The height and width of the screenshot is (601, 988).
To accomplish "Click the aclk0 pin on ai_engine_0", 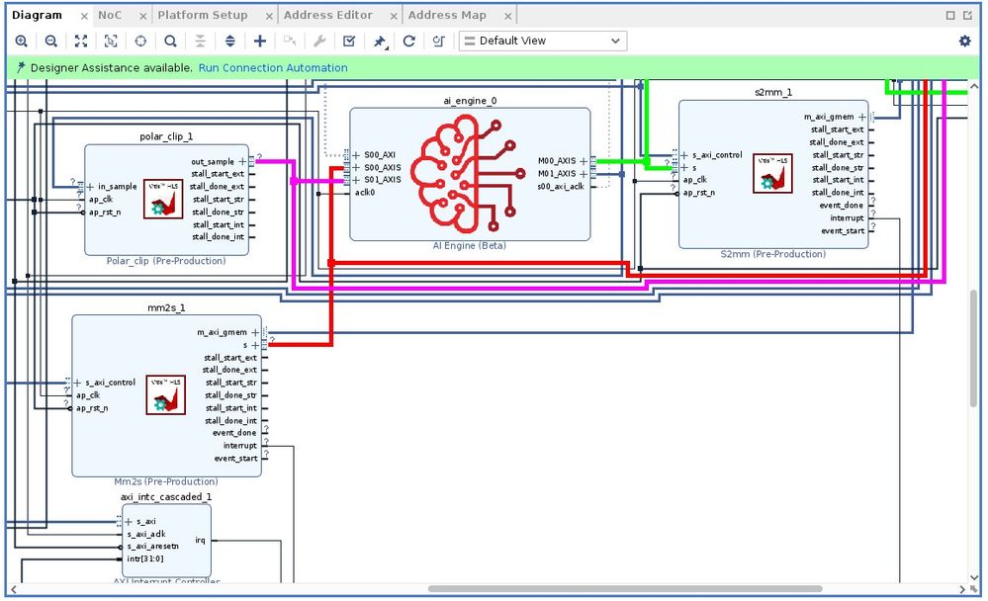I will 365,193.
